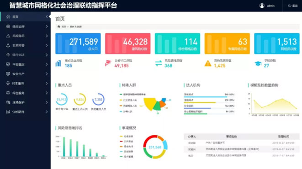
Task: Open the 环境保护 sidebar menu
Action: pos(26,102)
